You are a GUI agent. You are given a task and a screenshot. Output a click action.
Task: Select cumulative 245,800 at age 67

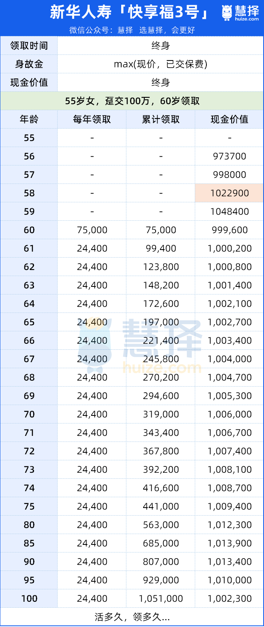coord(161,359)
